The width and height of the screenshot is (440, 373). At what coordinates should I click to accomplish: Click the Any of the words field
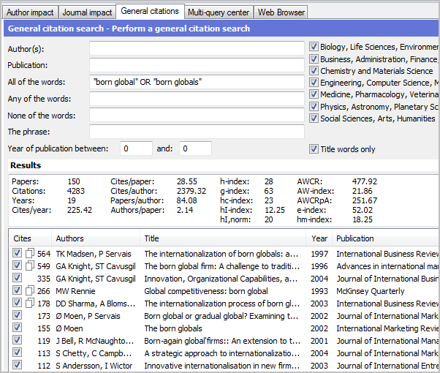point(197,99)
